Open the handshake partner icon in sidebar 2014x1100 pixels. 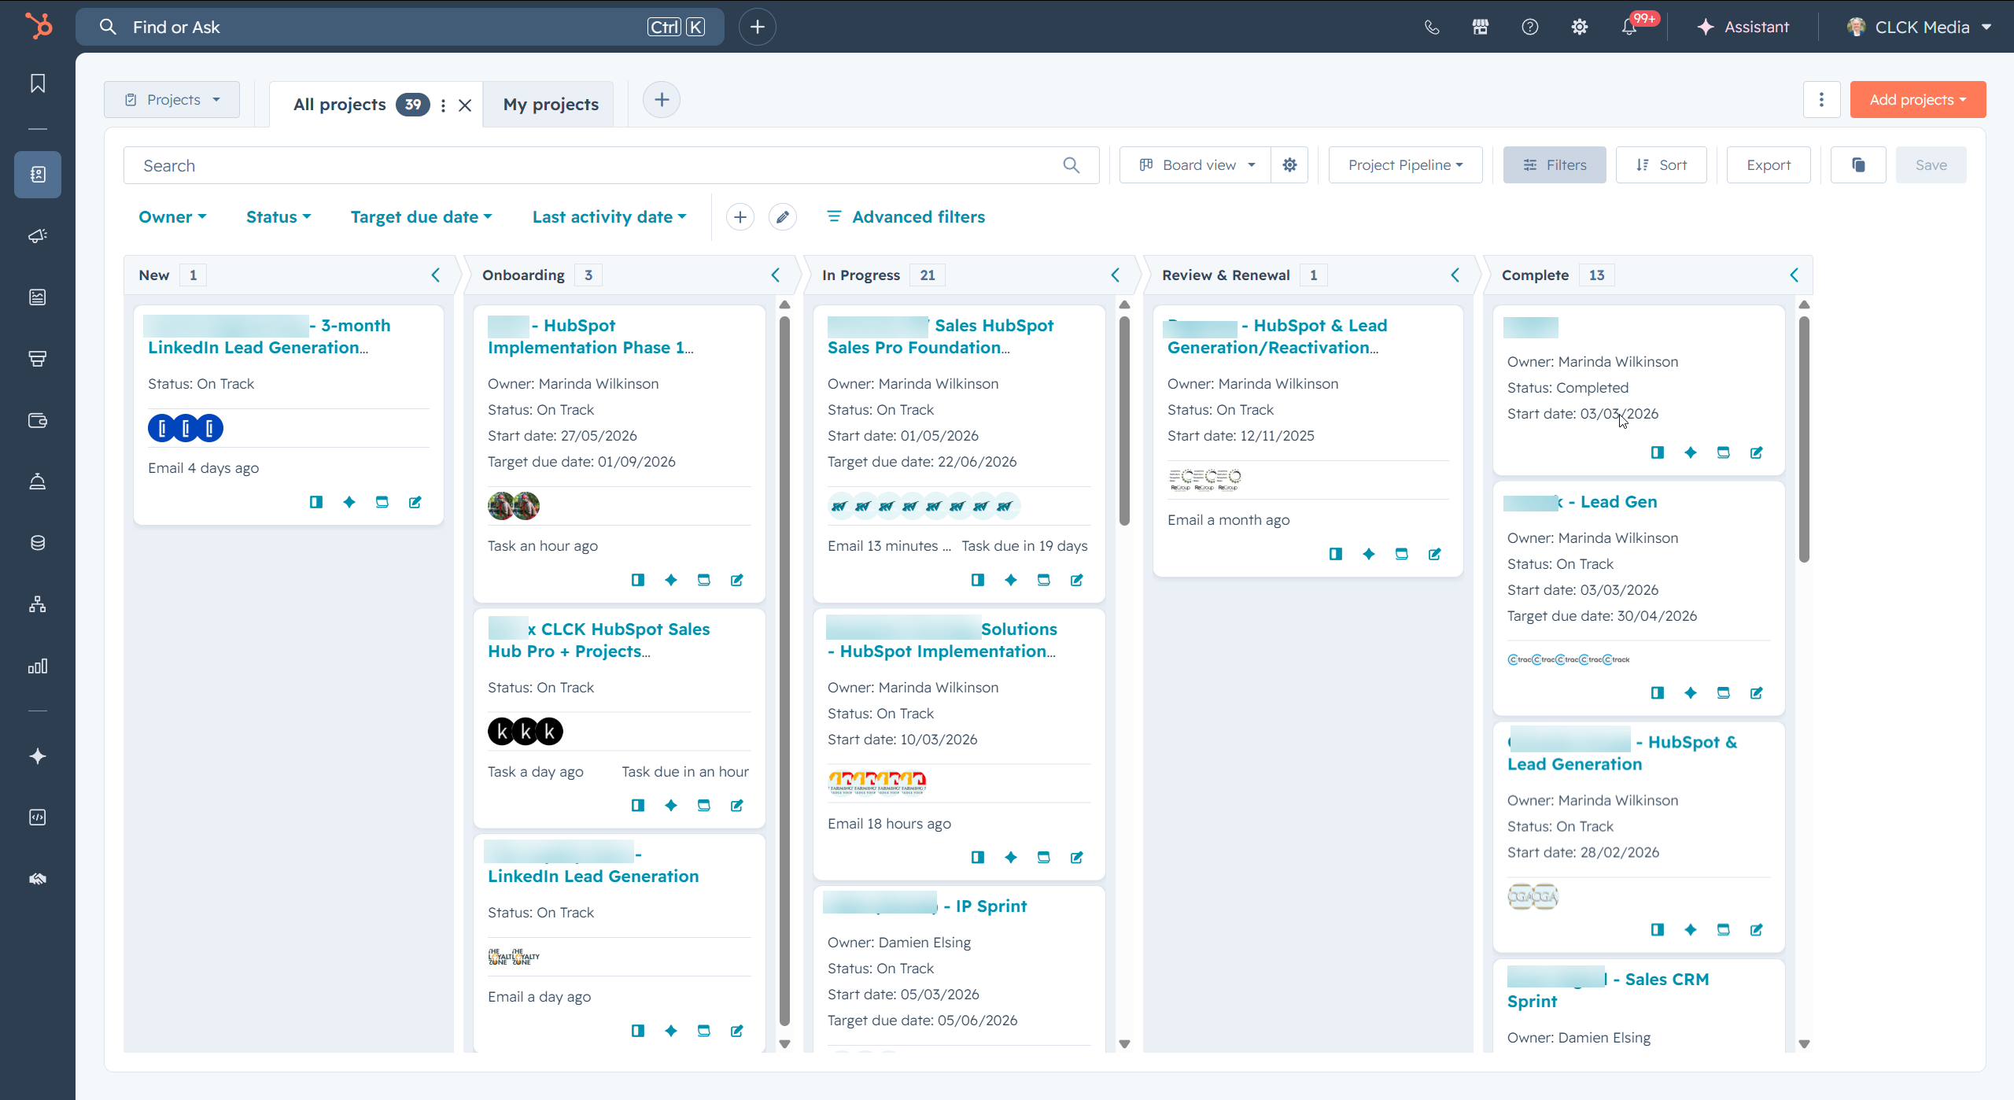(x=38, y=879)
